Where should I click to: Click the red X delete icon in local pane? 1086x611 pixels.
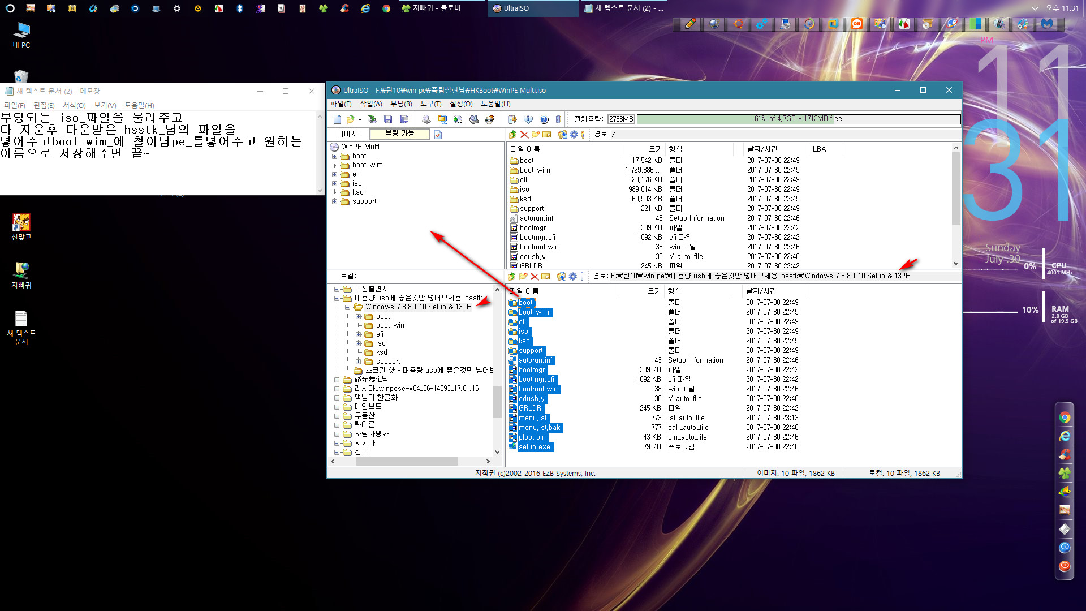pyautogui.click(x=535, y=276)
